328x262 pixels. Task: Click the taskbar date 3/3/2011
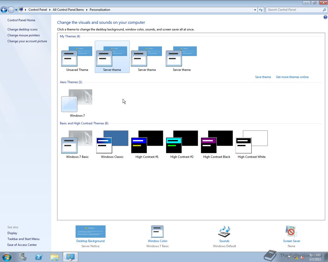pyautogui.click(x=315, y=259)
